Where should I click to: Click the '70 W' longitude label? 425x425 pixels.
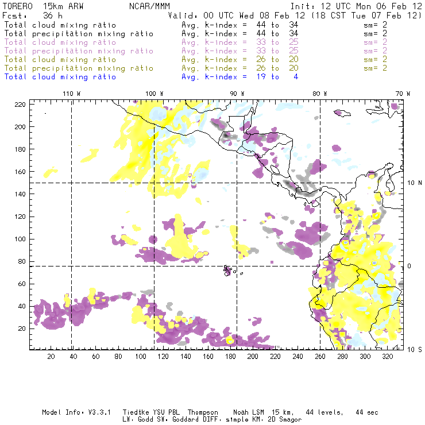[x=403, y=94]
